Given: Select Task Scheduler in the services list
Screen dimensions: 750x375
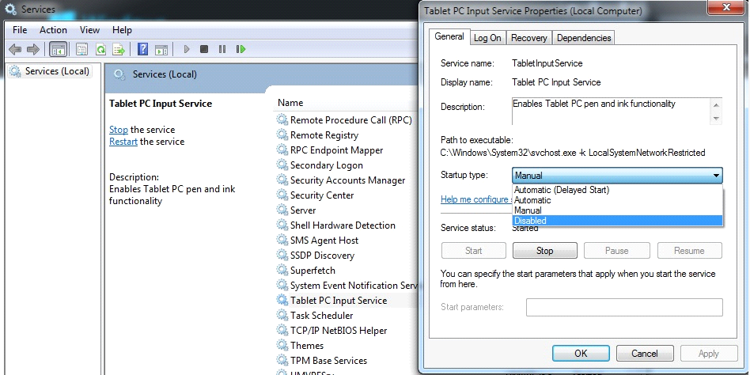Looking at the screenshot, I should point(321,316).
